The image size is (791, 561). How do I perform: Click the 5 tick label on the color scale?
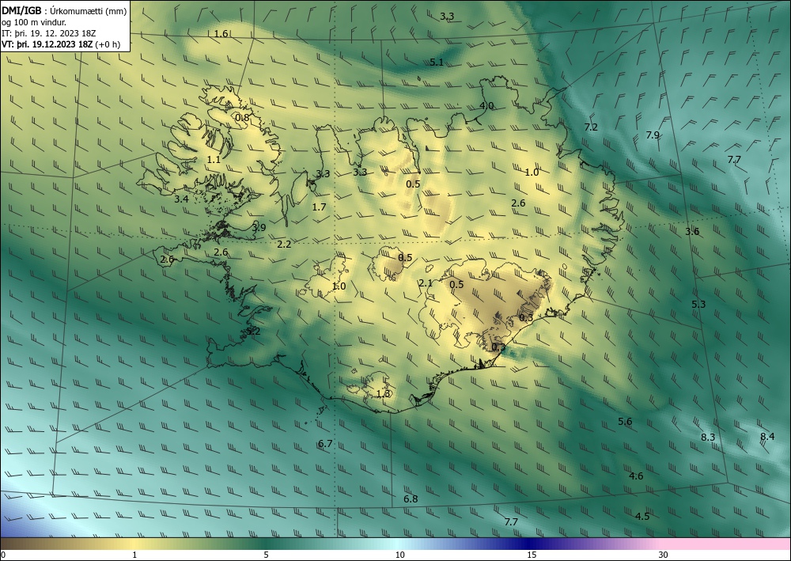tap(266, 555)
